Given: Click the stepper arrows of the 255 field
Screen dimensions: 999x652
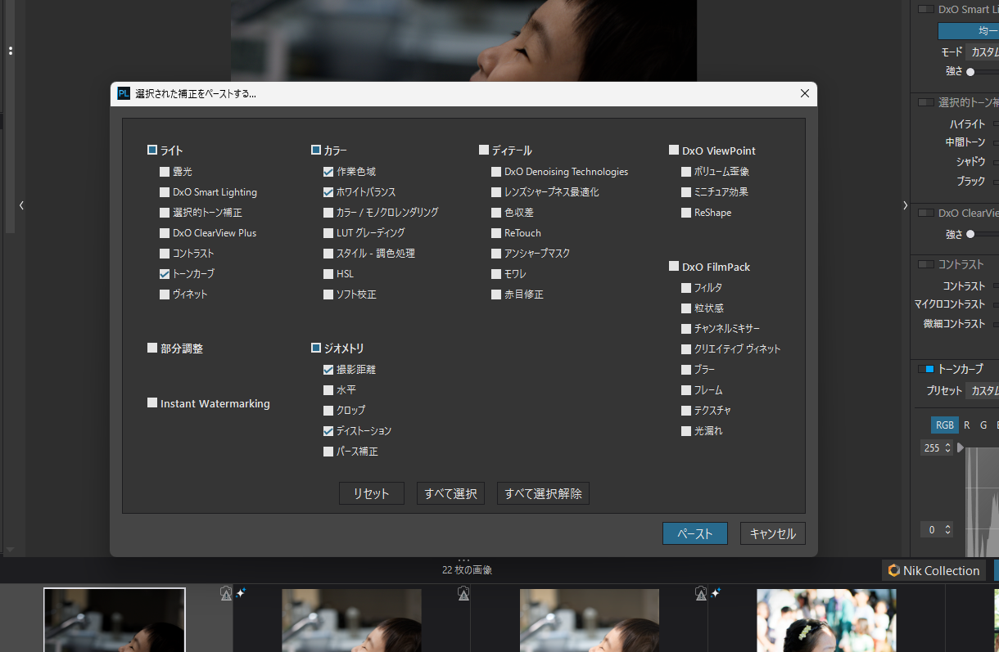Looking at the screenshot, I should tap(947, 447).
